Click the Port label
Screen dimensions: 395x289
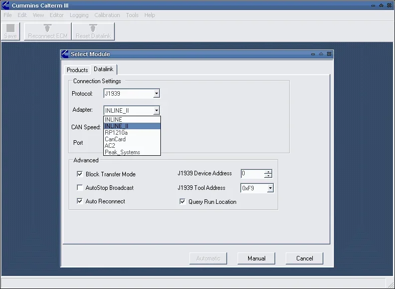pyautogui.click(x=78, y=143)
